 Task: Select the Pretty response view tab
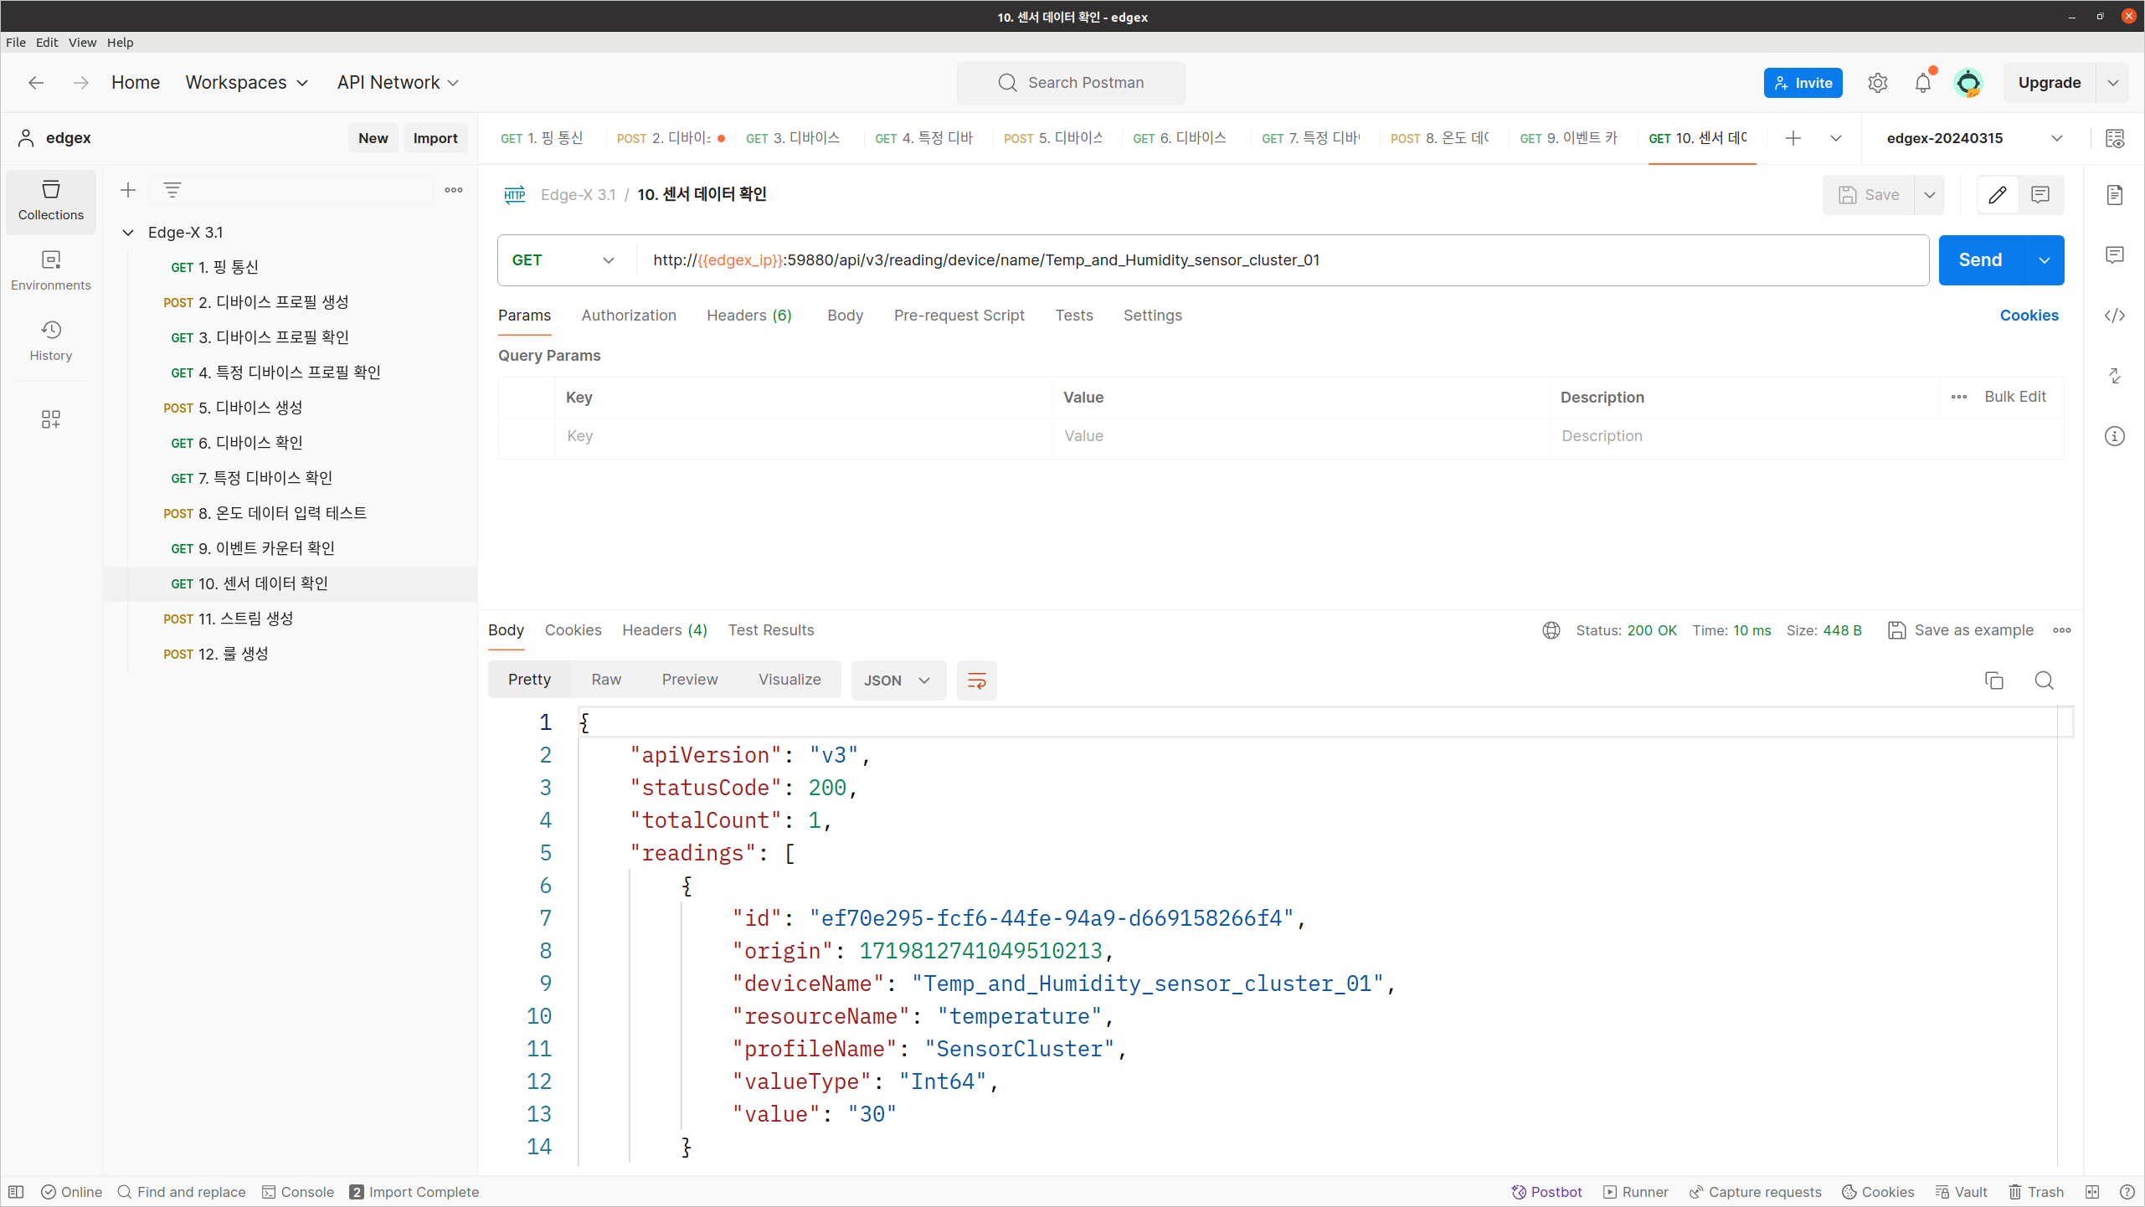coord(529,680)
